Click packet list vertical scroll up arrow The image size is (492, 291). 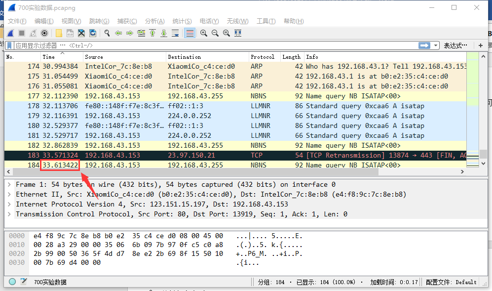click(483, 56)
